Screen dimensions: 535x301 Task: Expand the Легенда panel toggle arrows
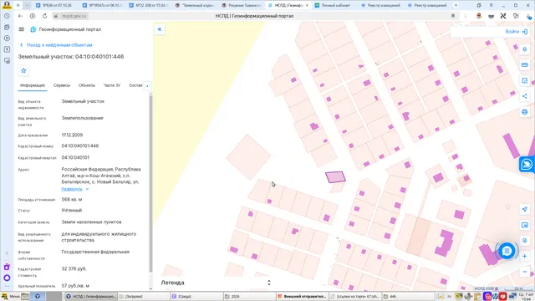pos(269,283)
